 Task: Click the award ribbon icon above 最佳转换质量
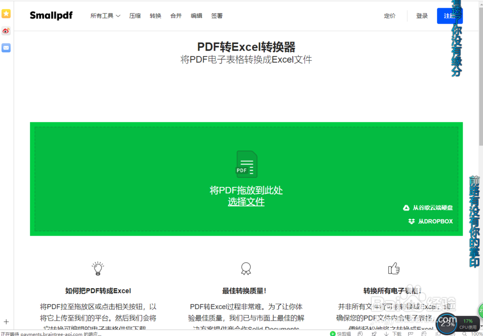pos(246,269)
